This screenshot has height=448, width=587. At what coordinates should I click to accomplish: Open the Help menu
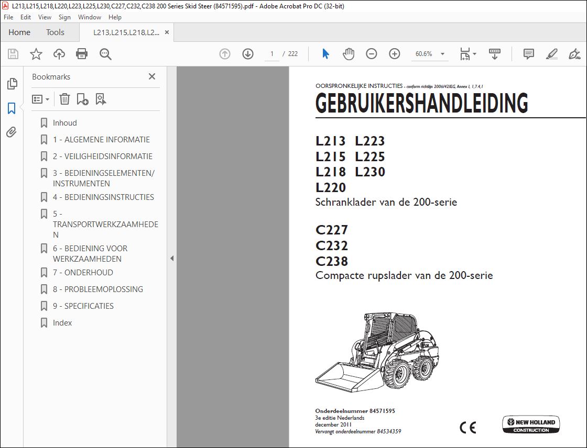[115, 17]
